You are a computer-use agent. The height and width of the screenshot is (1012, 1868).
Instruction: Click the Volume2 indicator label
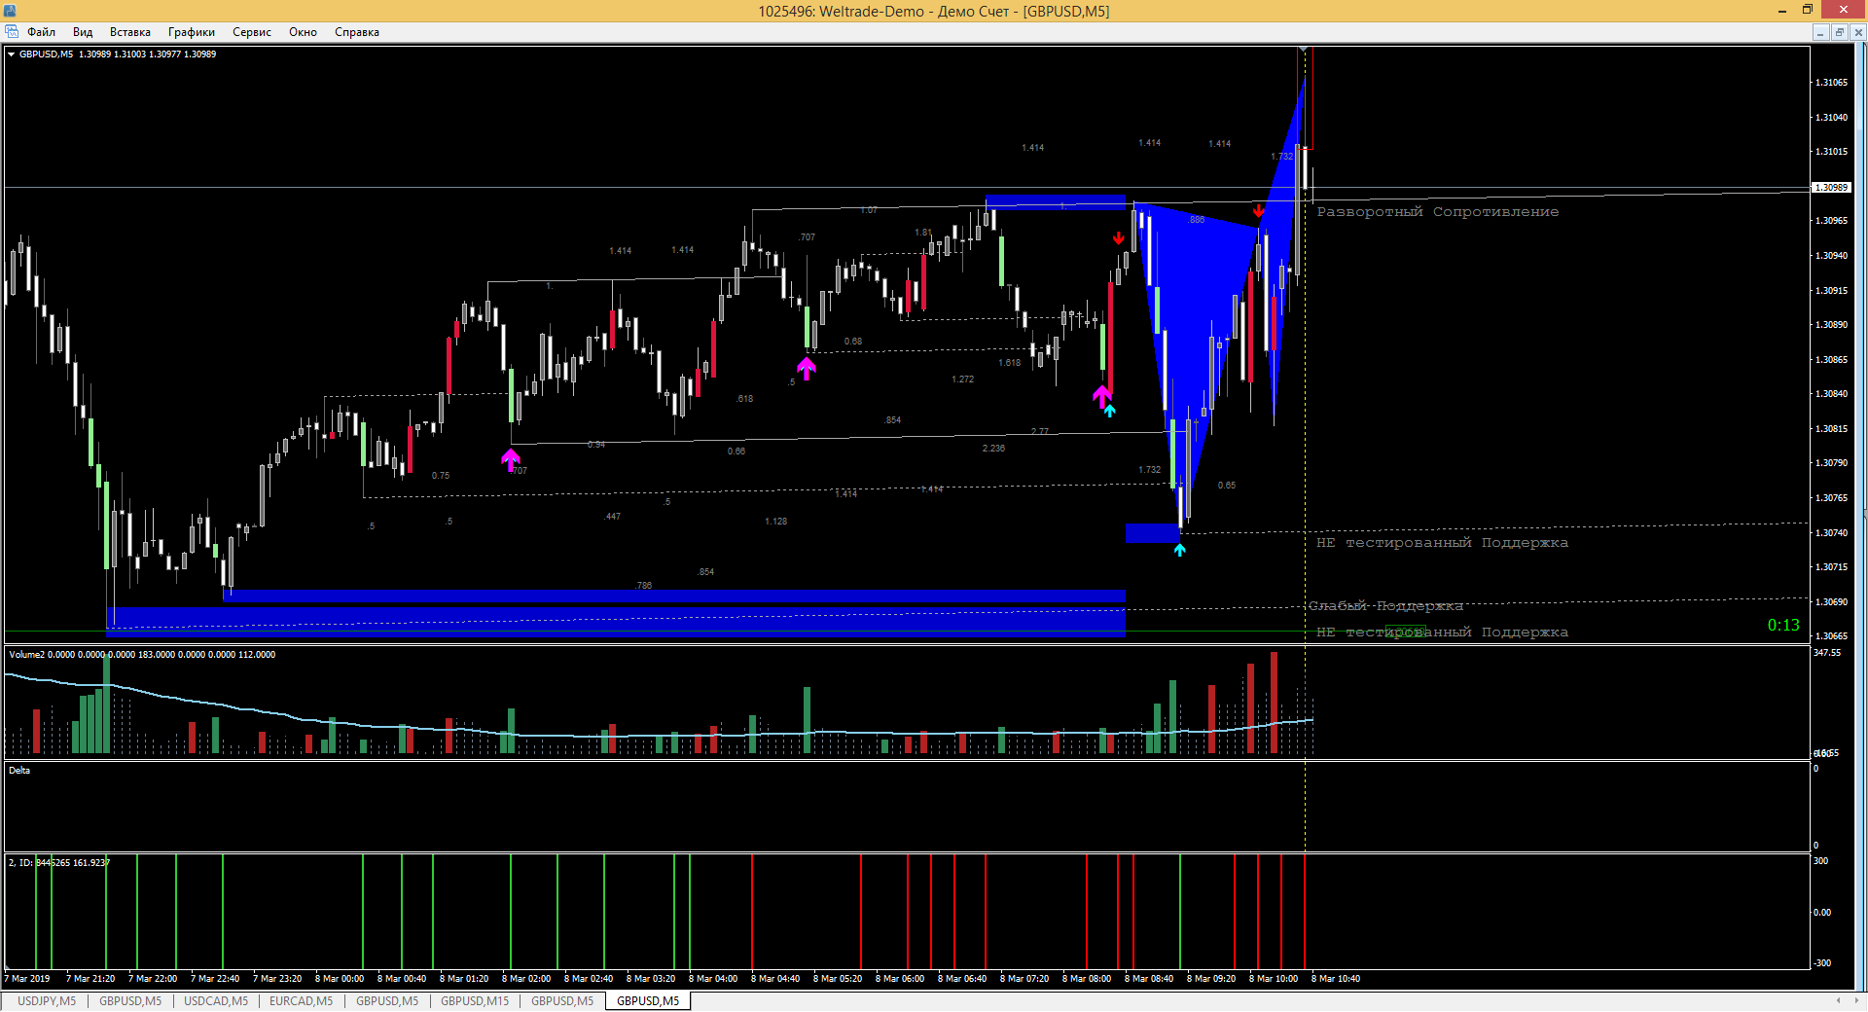click(26, 655)
